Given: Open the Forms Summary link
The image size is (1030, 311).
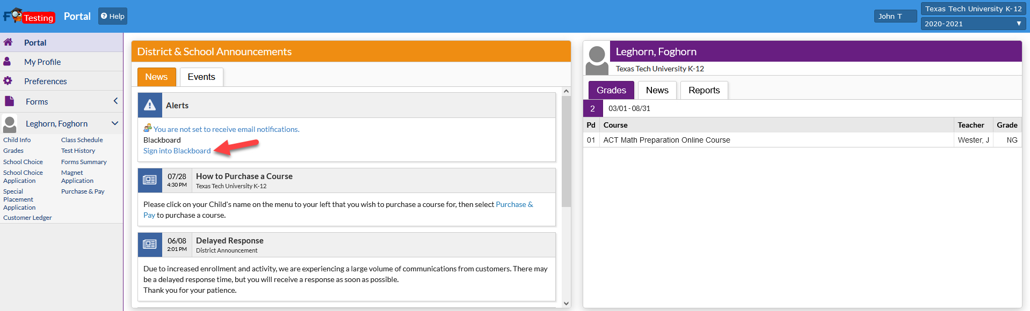Looking at the screenshot, I should coord(84,162).
